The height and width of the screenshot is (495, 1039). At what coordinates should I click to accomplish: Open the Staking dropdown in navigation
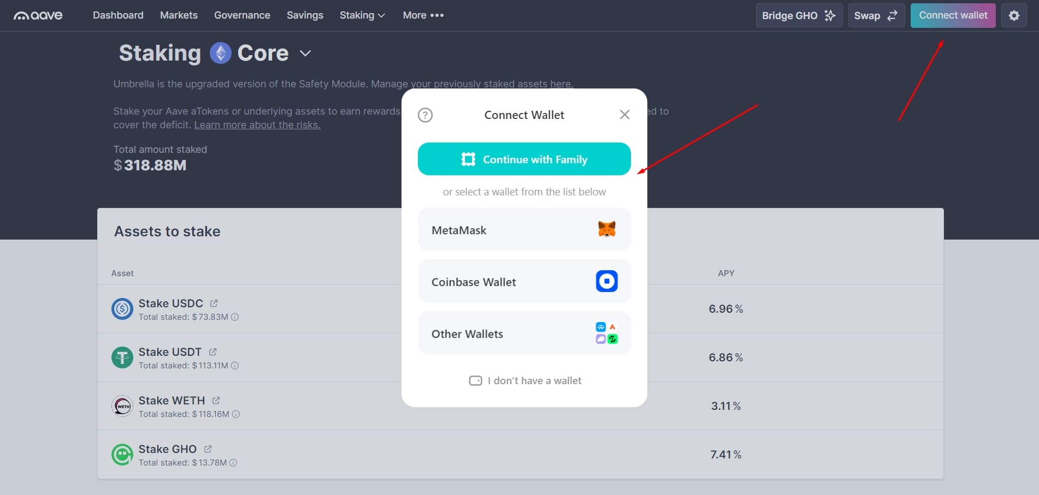tap(362, 15)
